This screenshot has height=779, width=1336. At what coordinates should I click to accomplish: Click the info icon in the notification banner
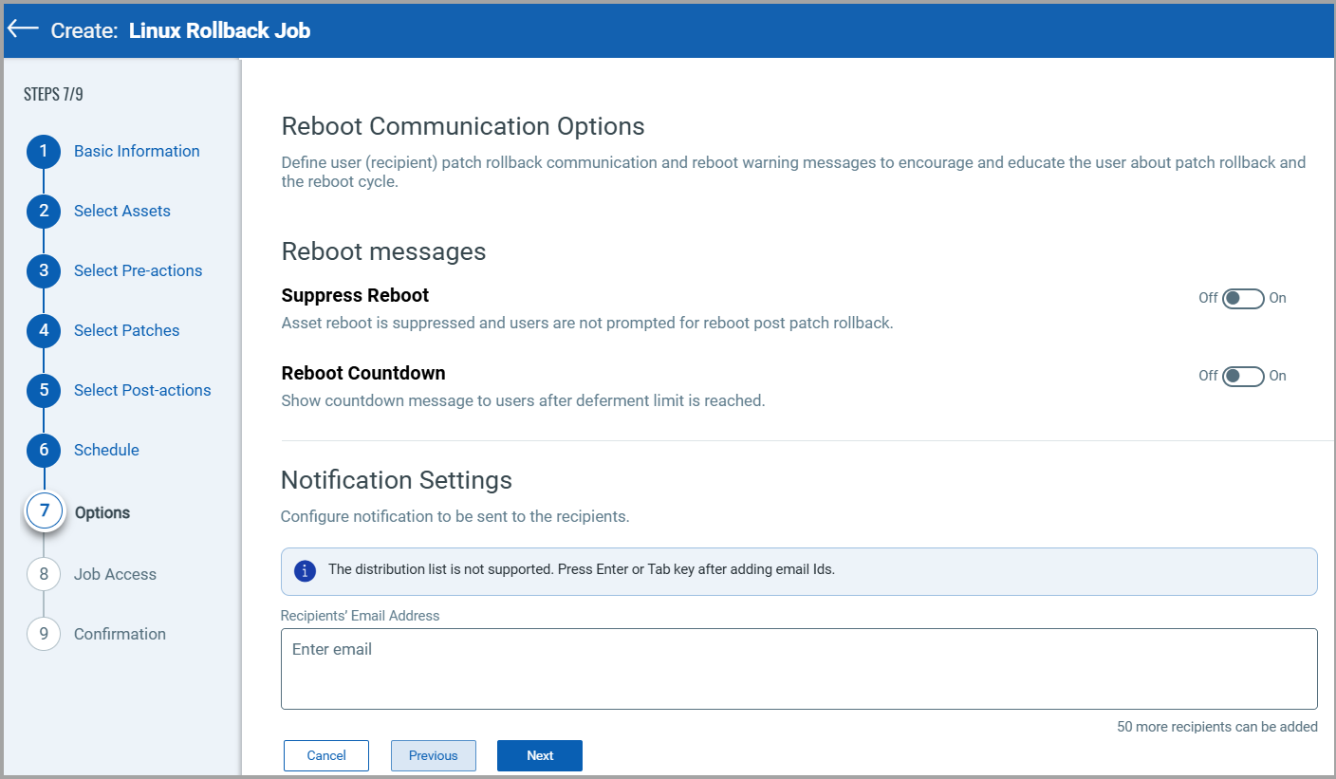(305, 570)
